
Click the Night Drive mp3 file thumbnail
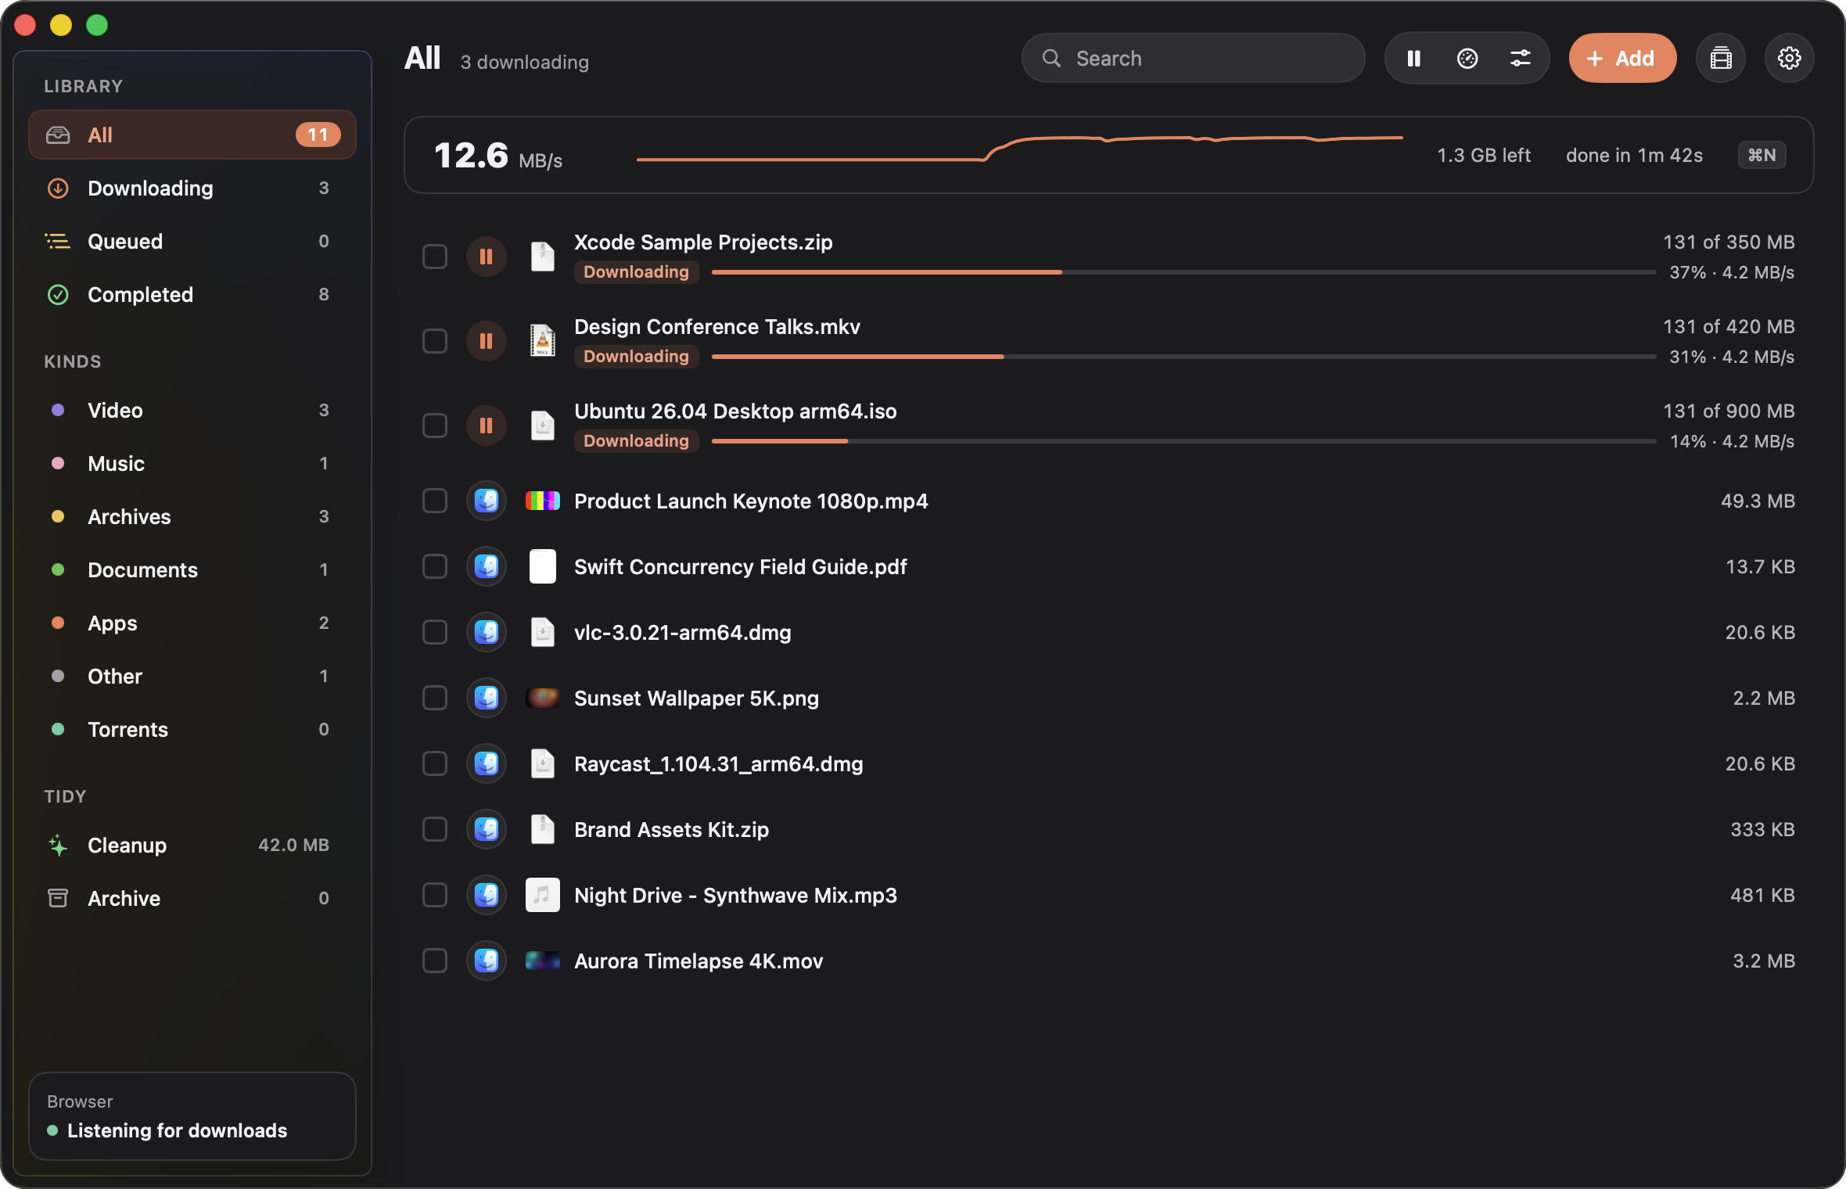click(543, 895)
